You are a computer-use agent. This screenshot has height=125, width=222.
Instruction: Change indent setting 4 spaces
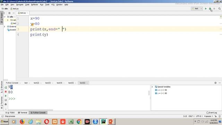click(x=208, y=116)
